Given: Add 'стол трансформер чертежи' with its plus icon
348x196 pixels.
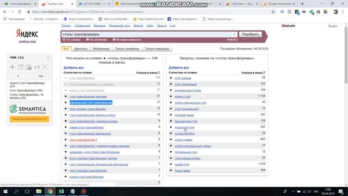Looking at the screenshot, I should [x=65, y=96].
